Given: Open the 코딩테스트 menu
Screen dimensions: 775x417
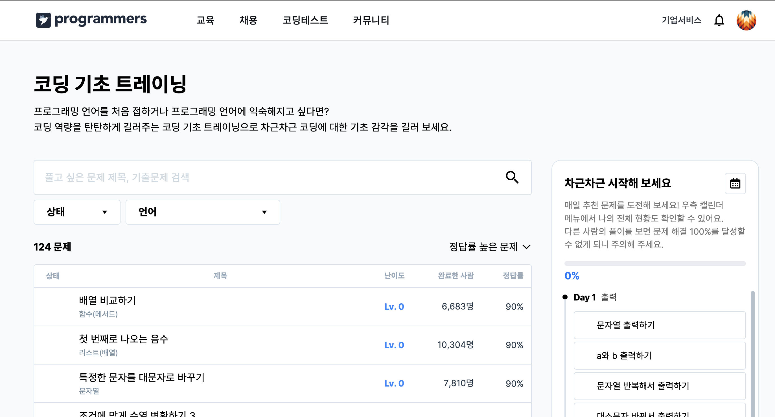Looking at the screenshot, I should click(305, 20).
